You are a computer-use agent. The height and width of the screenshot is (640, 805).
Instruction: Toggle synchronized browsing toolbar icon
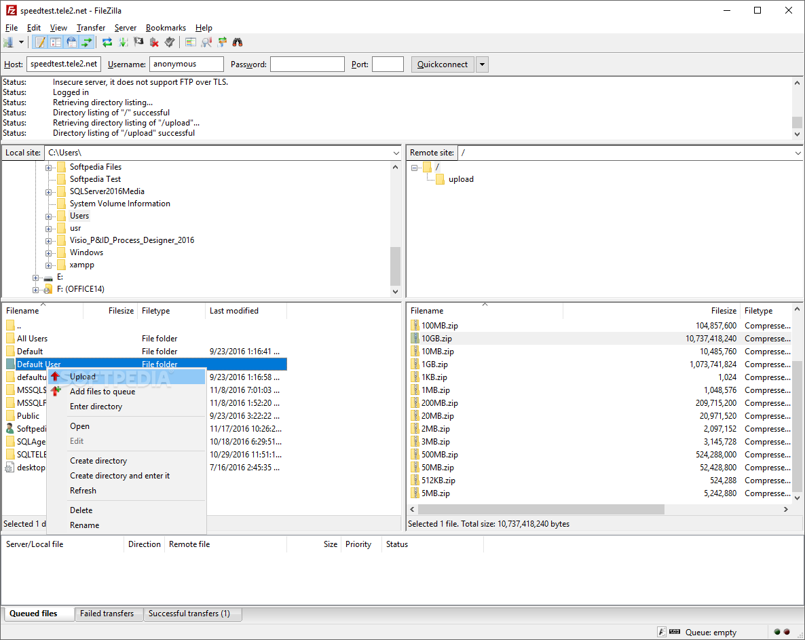pyautogui.click(x=223, y=42)
